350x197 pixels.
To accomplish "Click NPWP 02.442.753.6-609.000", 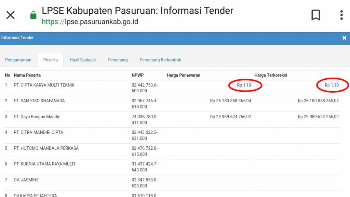I will point(145,88).
